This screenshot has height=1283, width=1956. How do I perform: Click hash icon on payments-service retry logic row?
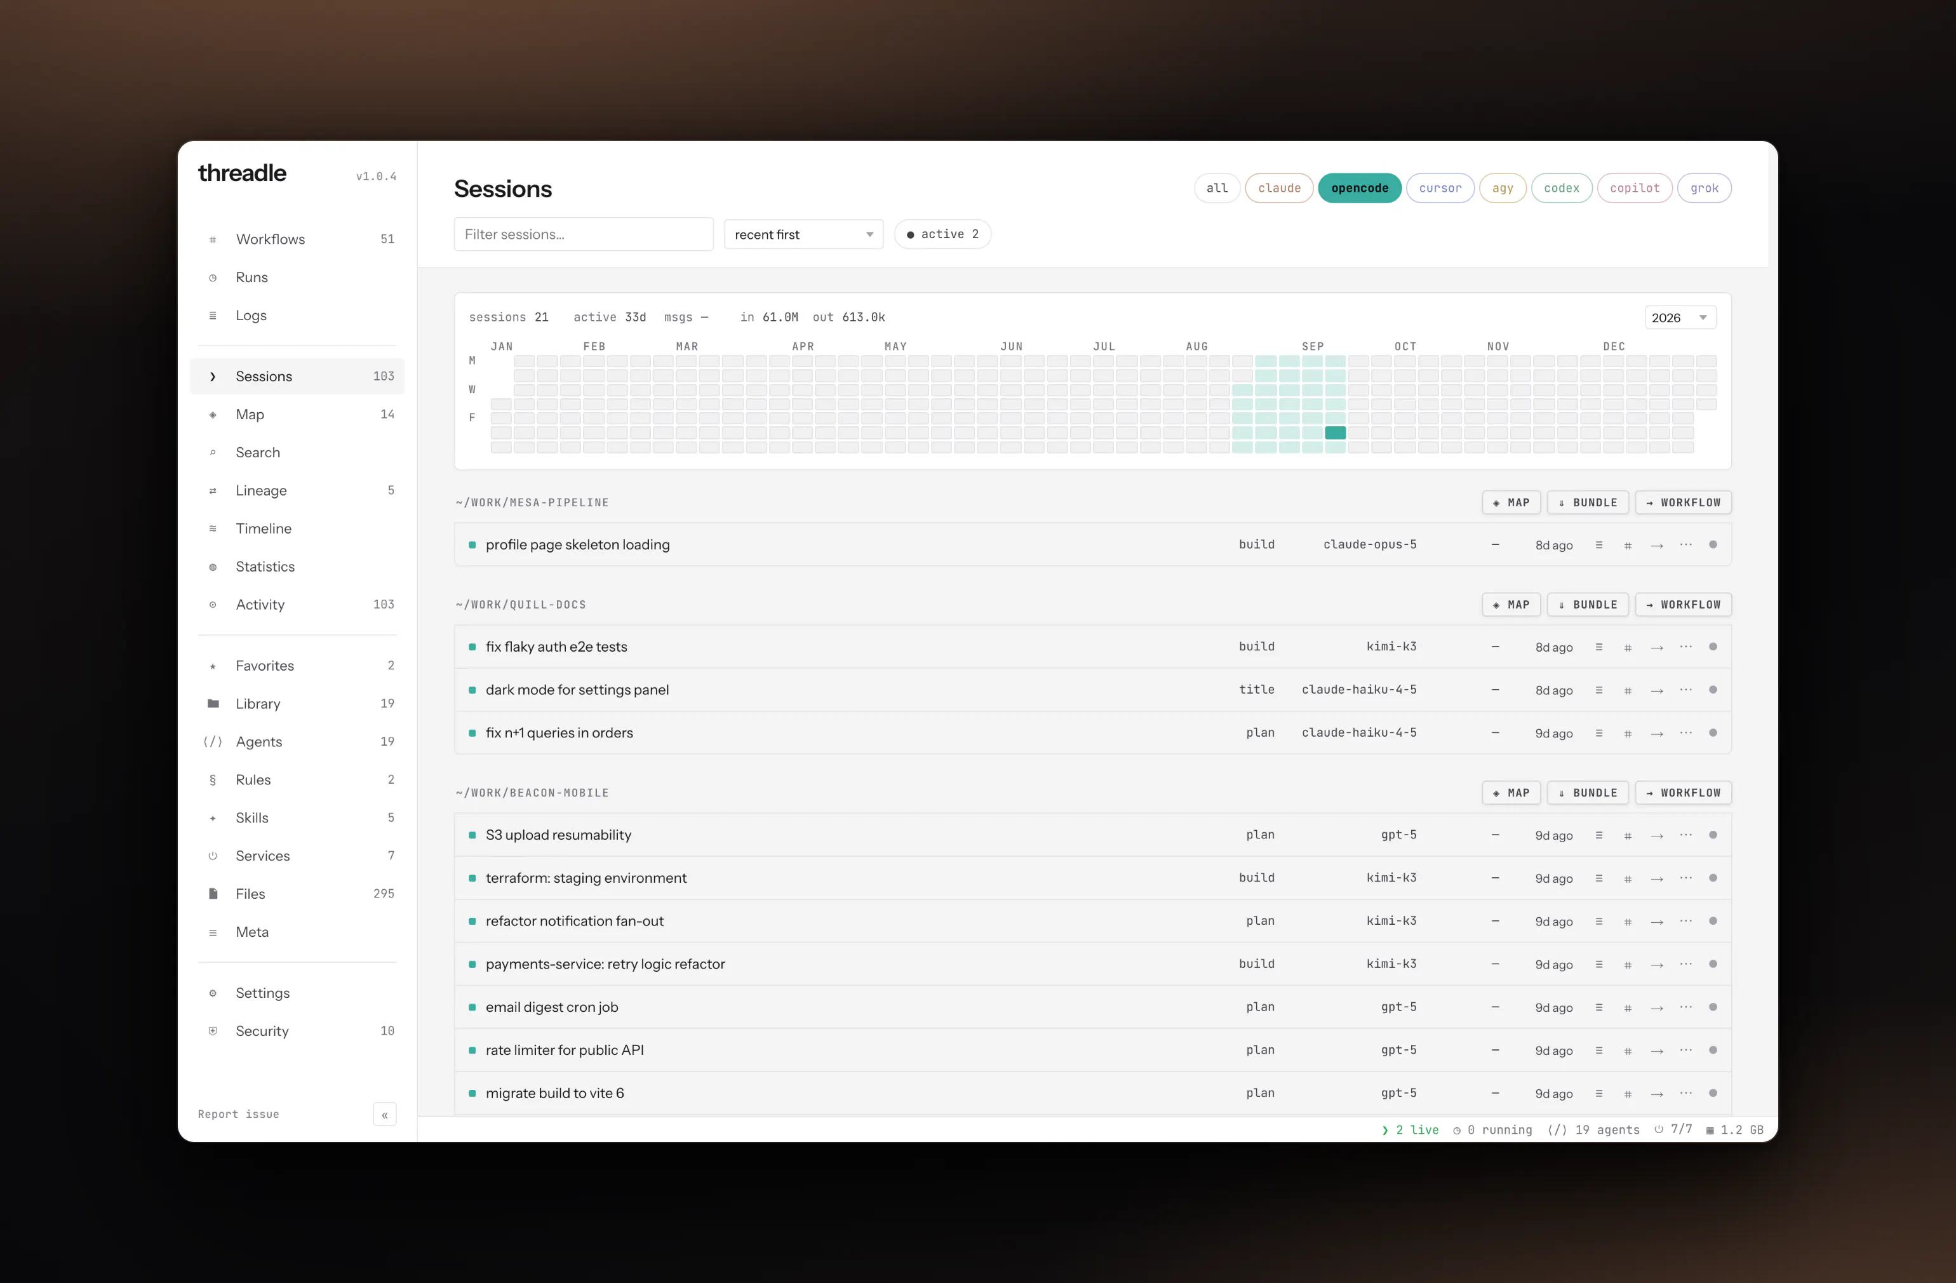coord(1627,965)
